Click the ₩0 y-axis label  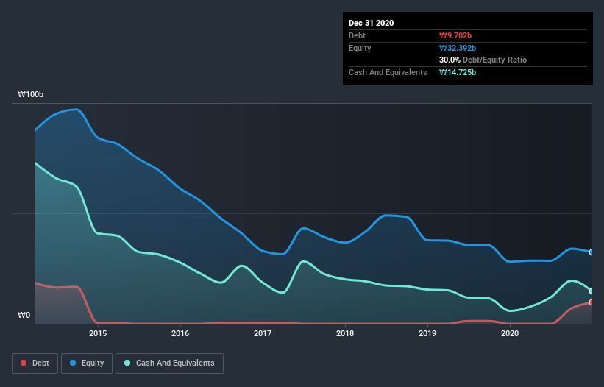tap(24, 315)
